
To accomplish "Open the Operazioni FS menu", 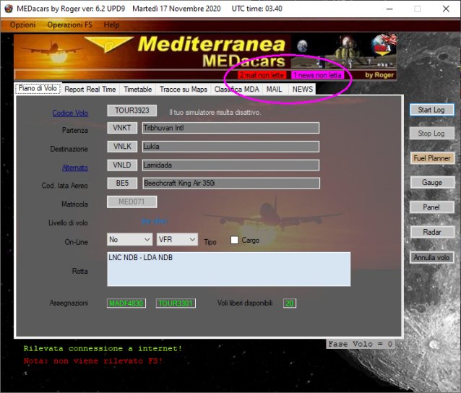I will 69,25.
